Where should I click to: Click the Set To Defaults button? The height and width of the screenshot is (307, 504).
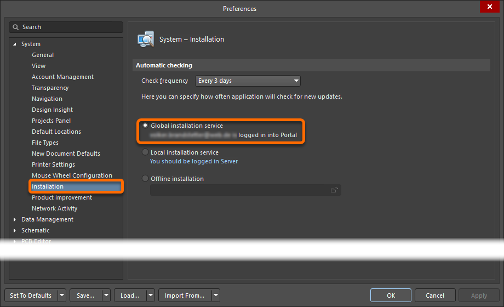(x=31, y=295)
